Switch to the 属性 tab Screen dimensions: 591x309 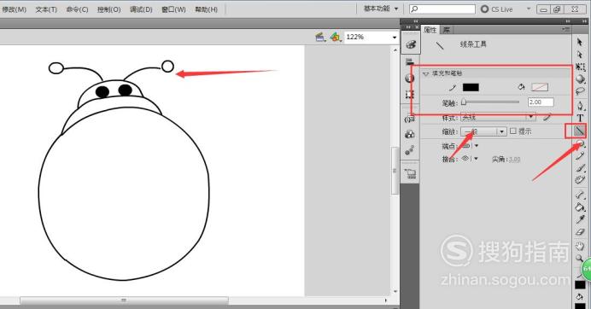click(x=430, y=29)
